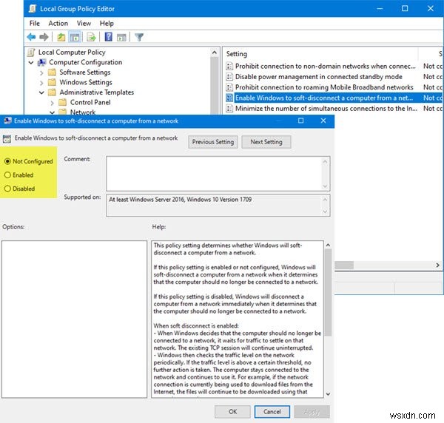Click the Show/Hide action pane icon
Viewport: 444px width, 423px height.
click(x=121, y=37)
